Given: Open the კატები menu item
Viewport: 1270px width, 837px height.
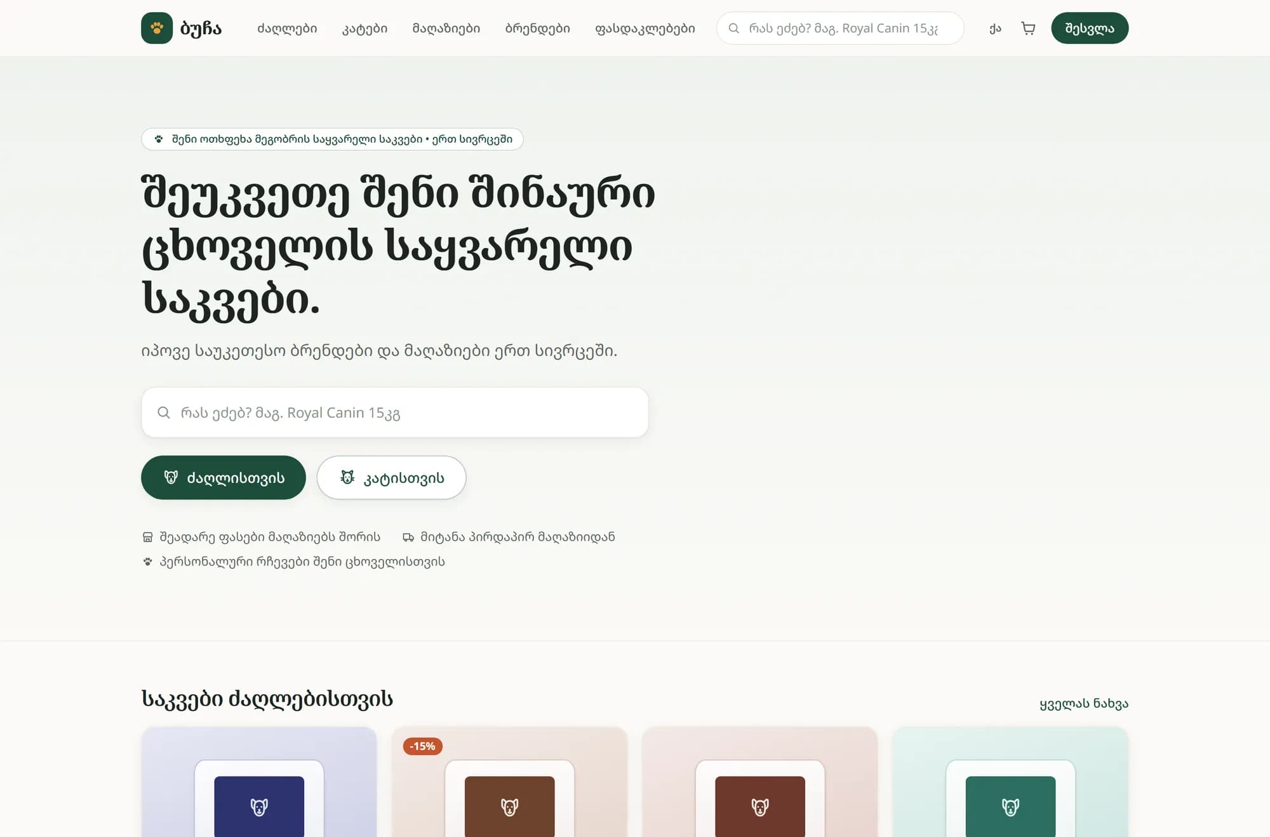Looking at the screenshot, I should pos(364,28).
